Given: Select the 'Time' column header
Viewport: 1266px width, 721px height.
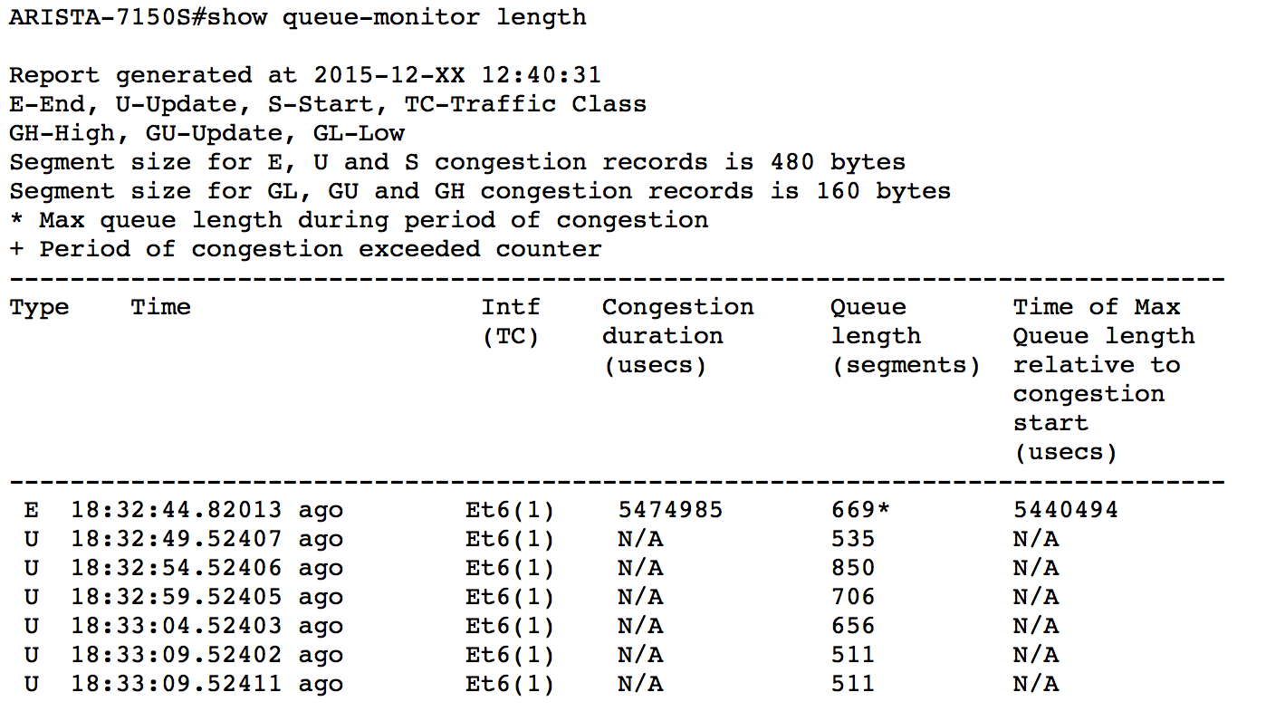Looking at the screenshot, I should click(160, 307).
